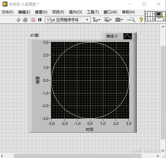166x158 pixels.
Task: Click the vertical scrollbar down arrow
Action: [163, 151]
